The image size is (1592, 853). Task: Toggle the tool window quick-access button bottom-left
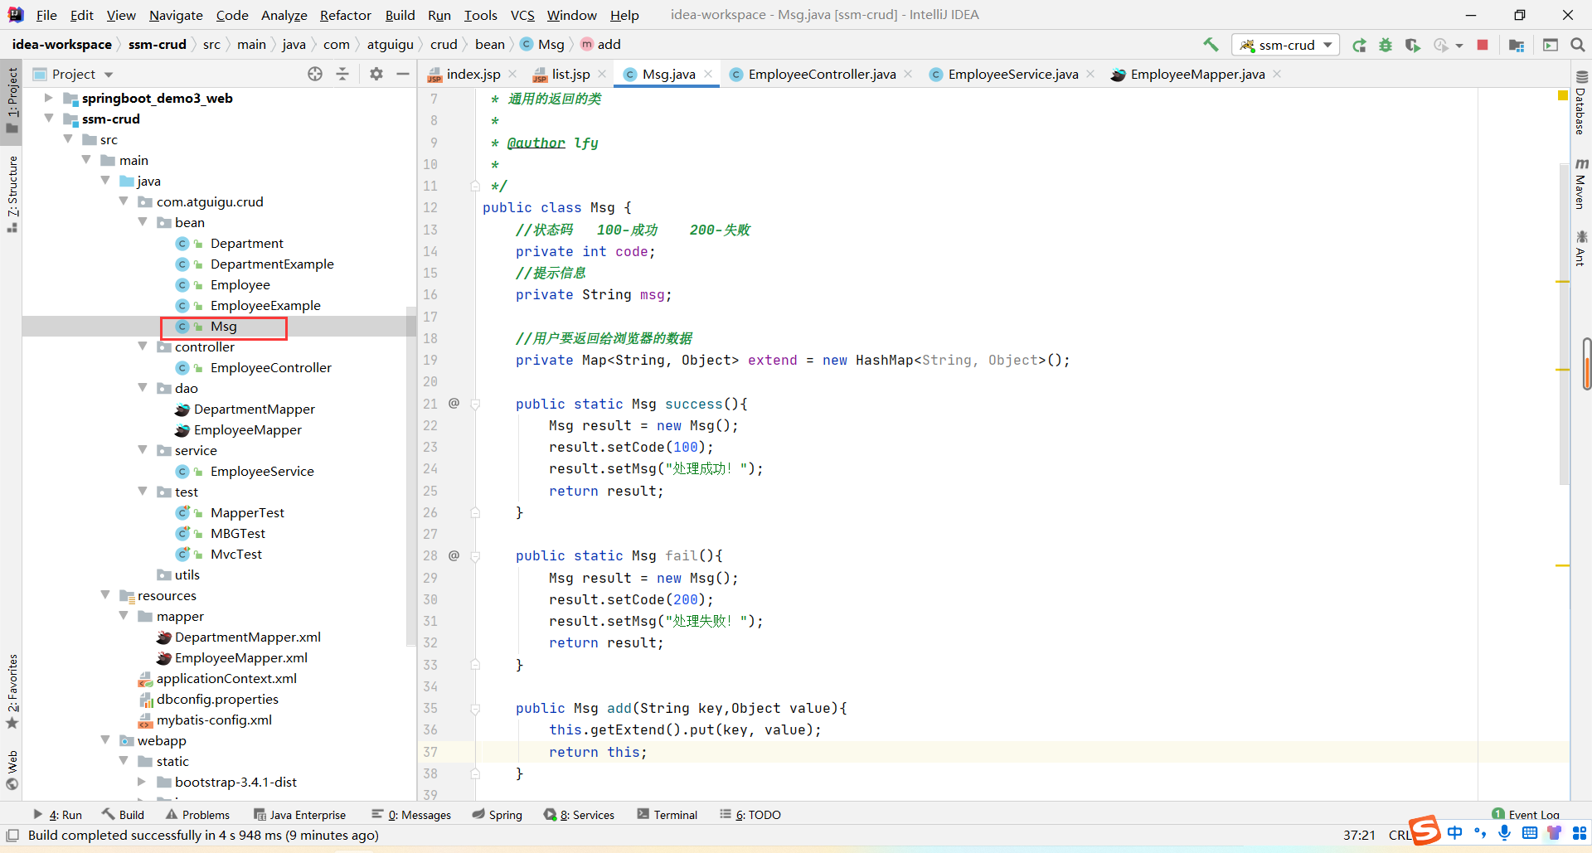click(12, 835)
